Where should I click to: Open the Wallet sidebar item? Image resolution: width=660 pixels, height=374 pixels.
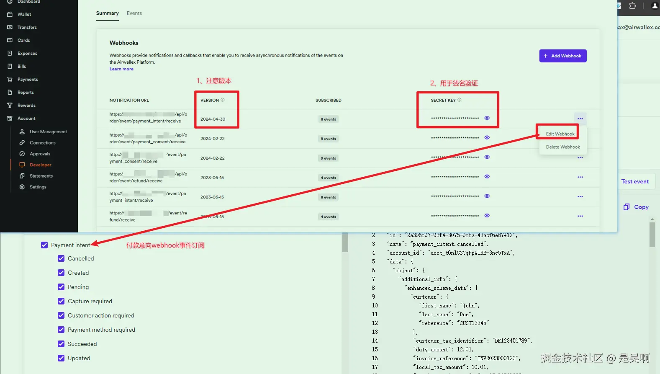pos(24,14)
